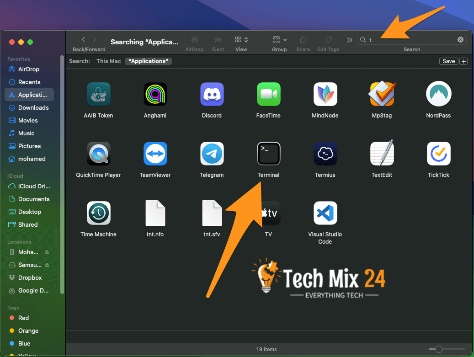Select the Anghami app icon
The height and width of the screenshot is (357, 474).
155,94
